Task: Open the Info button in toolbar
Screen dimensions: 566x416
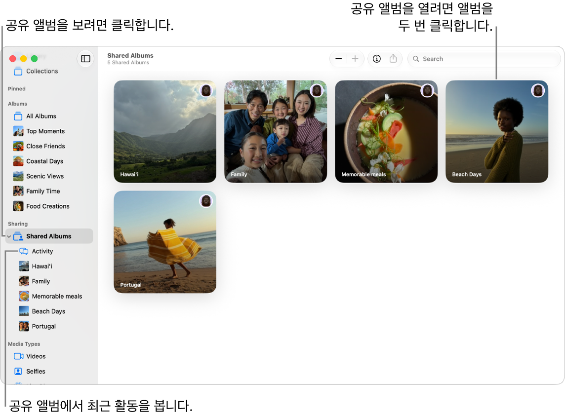Action: point(376,58)
